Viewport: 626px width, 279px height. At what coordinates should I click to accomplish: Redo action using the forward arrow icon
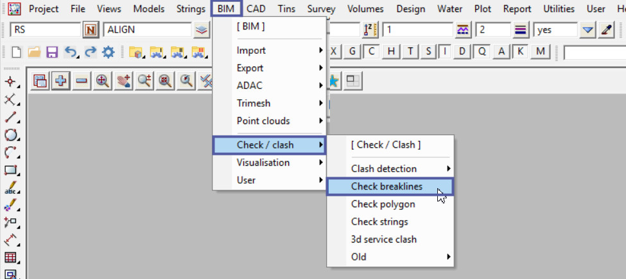coord(91,52)
